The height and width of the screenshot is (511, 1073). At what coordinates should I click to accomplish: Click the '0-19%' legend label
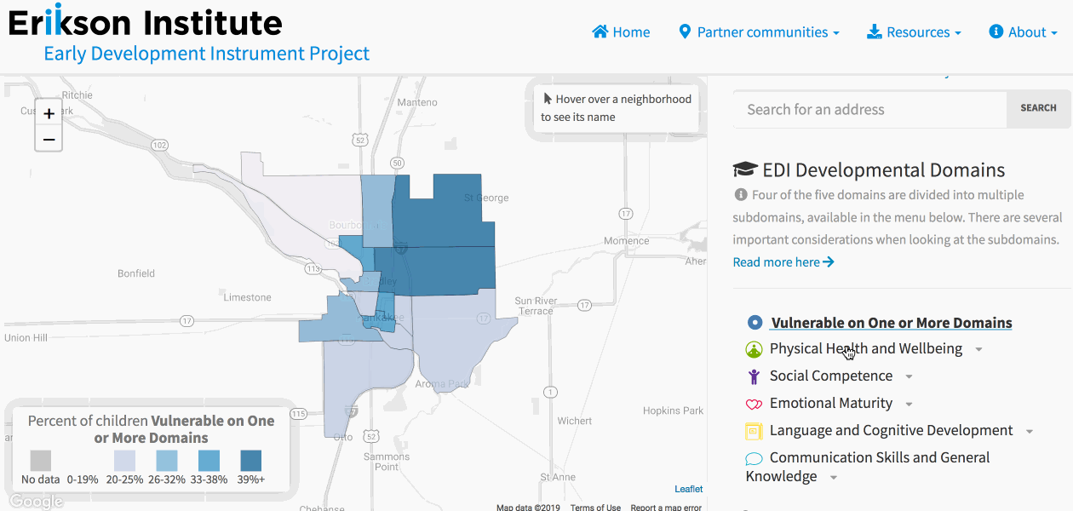point(83,479)
